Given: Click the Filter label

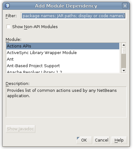Looking at the screenshot, I should pyautogui.click(x=11, y=16).
